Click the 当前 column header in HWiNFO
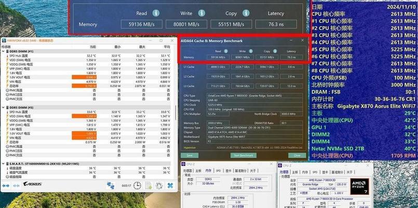 (93, 47)
